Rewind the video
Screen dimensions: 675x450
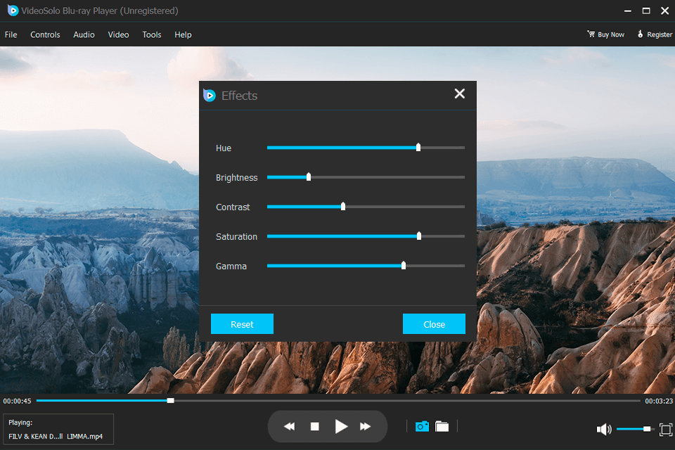(x=289, y=426)
